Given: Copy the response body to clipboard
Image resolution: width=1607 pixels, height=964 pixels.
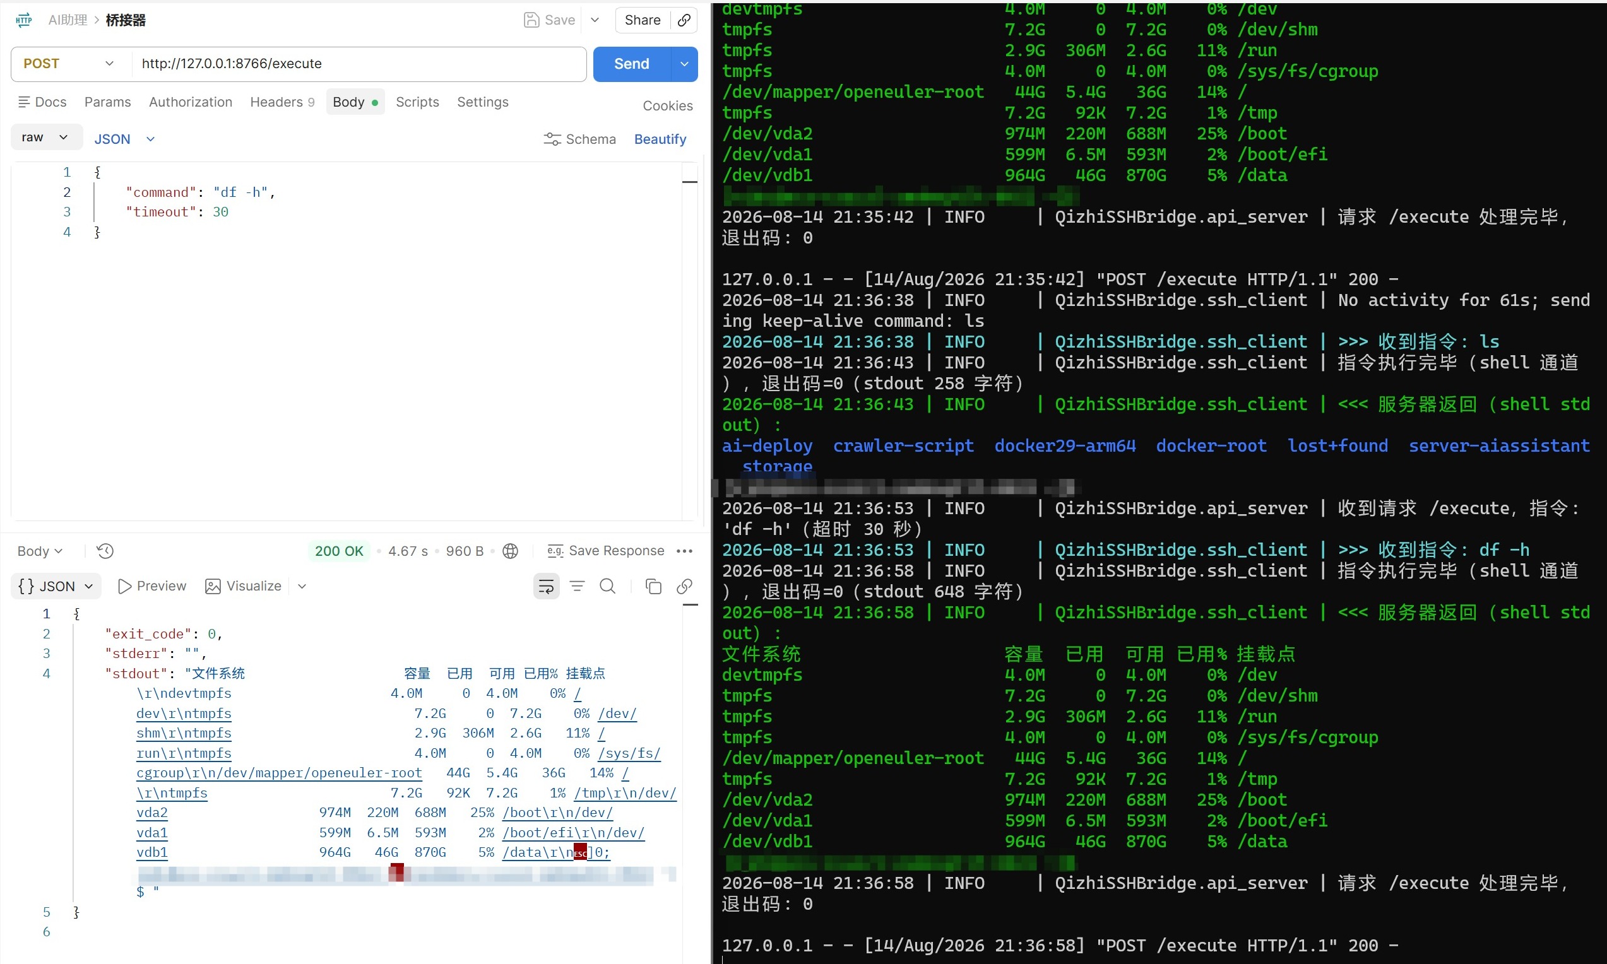Looking at the screenshot, I should click(653, 586).
